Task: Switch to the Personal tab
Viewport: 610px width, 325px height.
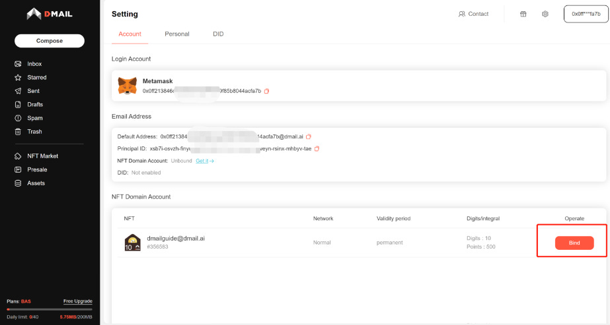Action: pyautogui.click(x=177, y=34)
